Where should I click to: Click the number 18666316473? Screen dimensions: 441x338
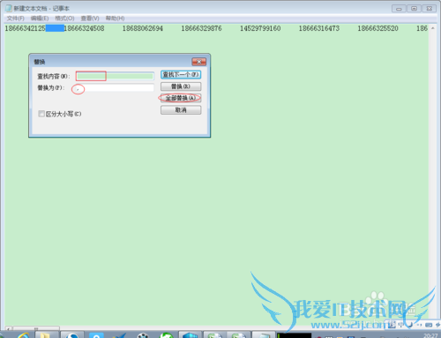point(319,28)
